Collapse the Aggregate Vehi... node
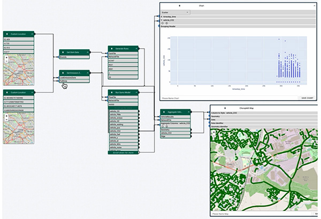The width and height of the screenshot is (321, 219). (x=188, y=112)
